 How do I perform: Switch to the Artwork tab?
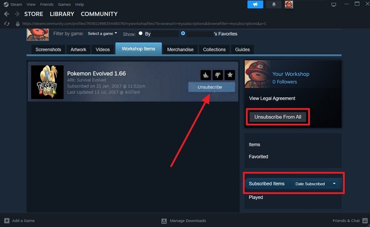[x=78, y=49]
